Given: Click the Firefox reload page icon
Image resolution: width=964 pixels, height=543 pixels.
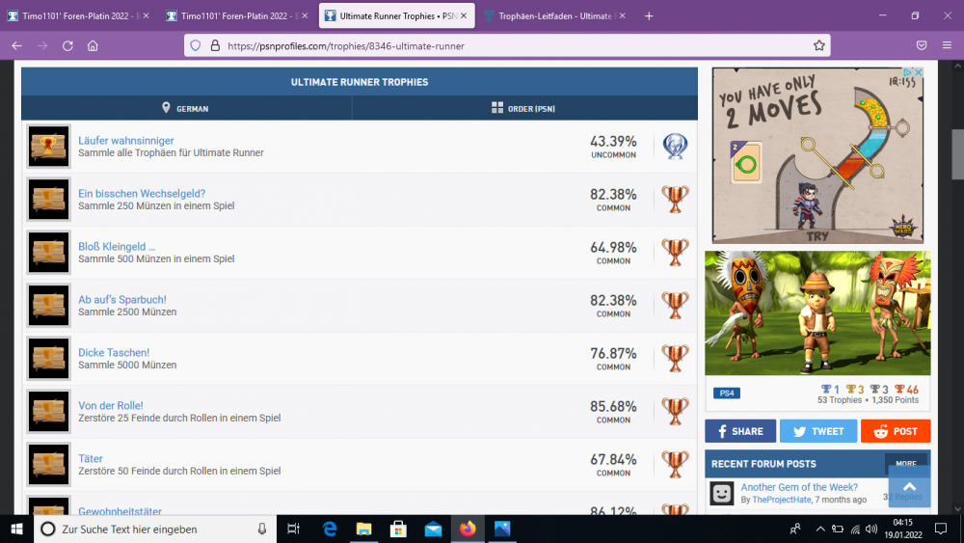Looking at the screenshot, I should coord(67,45).
